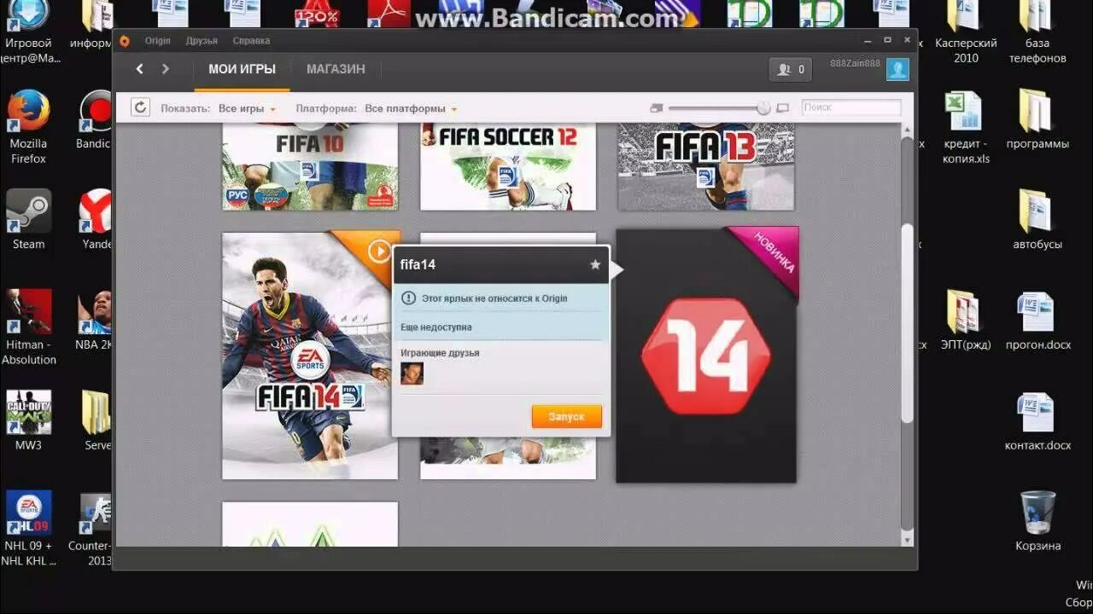This screenshot has width=1093, height=614.
Task: Click the 'Играющие друзья' heading
Action: (x=440, y=353)
